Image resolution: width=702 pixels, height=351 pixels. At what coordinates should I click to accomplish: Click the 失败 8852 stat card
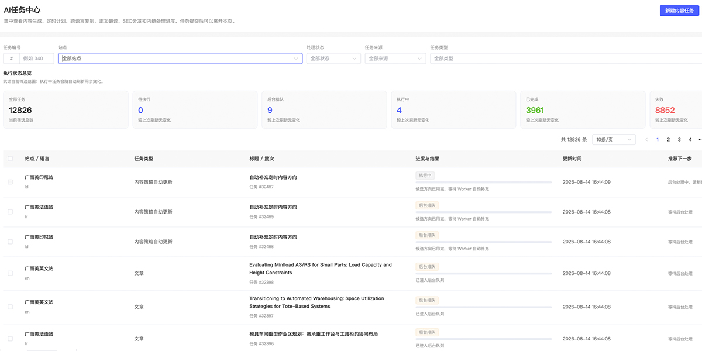click(676, 109)
